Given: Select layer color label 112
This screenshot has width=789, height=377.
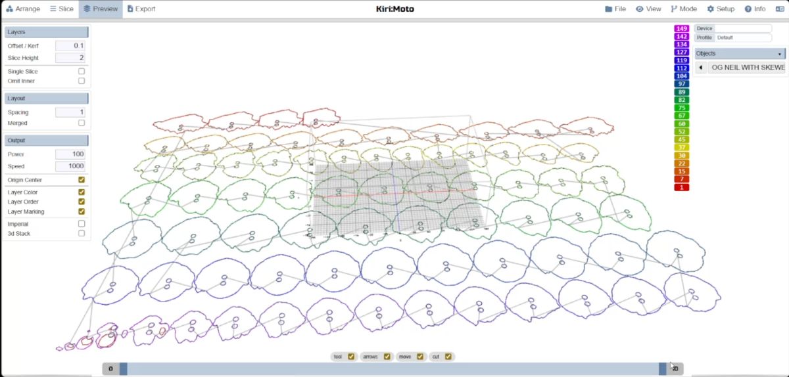Looking at the screenshot, I should point(682,68).
